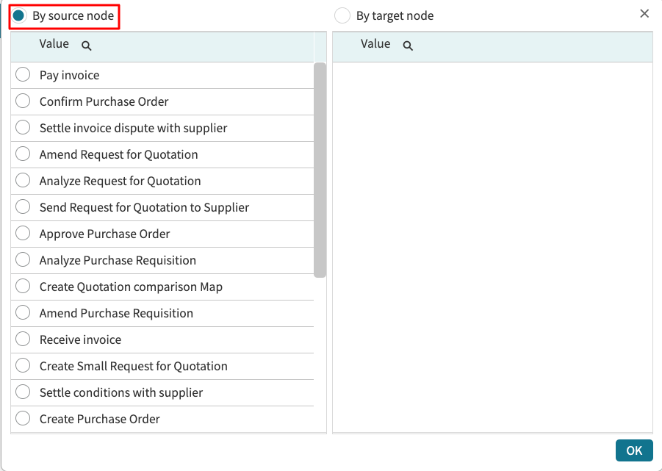Choose the Pay invoice radio option

23,75
